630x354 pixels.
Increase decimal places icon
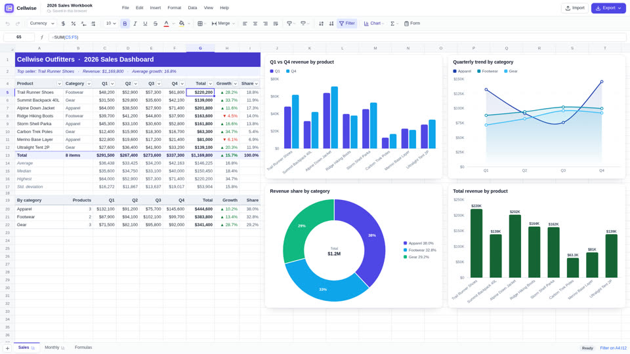(94, 24)
